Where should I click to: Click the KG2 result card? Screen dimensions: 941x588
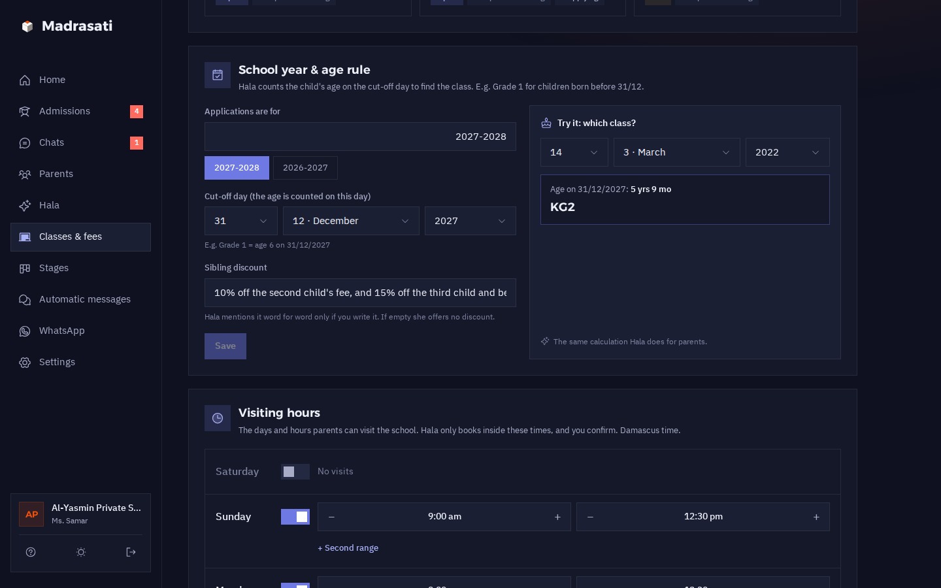click(x=685, y=199)
